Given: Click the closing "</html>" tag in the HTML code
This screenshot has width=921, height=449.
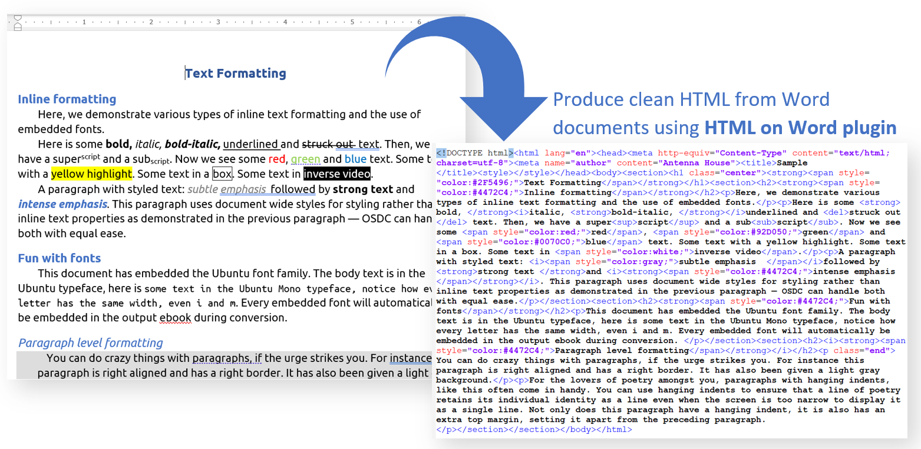Looking at the screenshot, I should [612, 430].
